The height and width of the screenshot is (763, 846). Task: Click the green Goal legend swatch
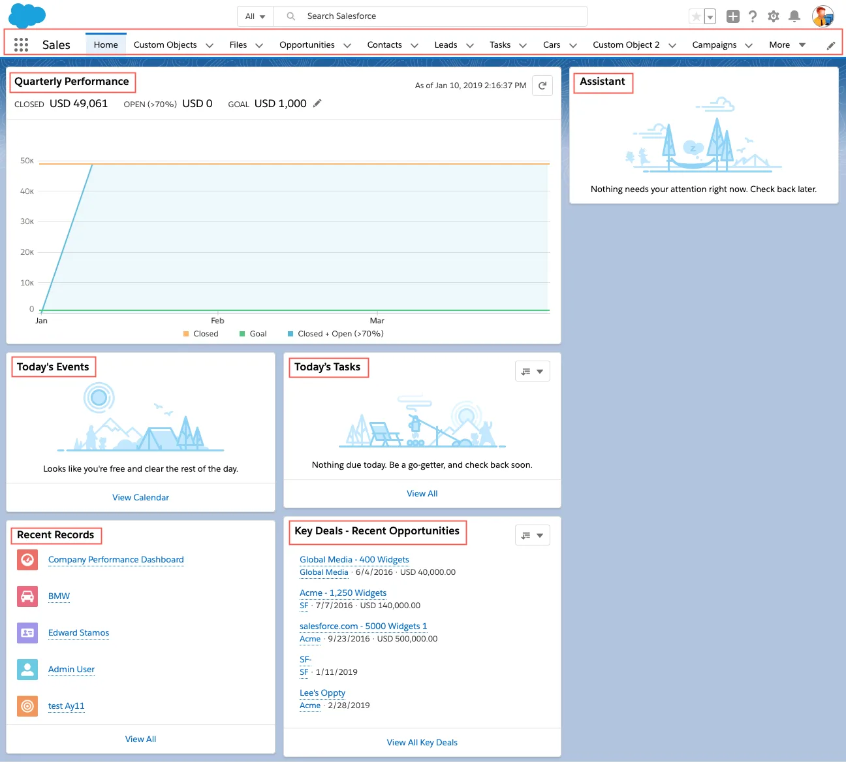pyautogui.click(x=242, y=334)
